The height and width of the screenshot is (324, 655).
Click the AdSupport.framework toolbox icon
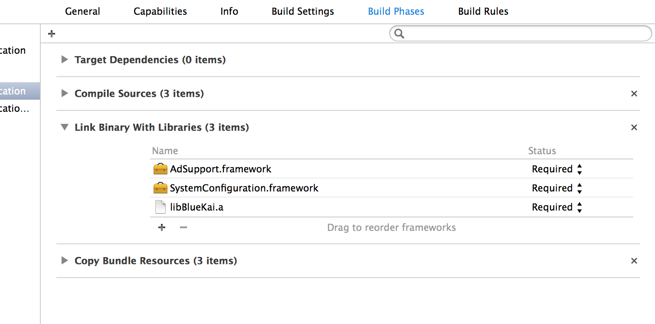click(x=160, y=169)
